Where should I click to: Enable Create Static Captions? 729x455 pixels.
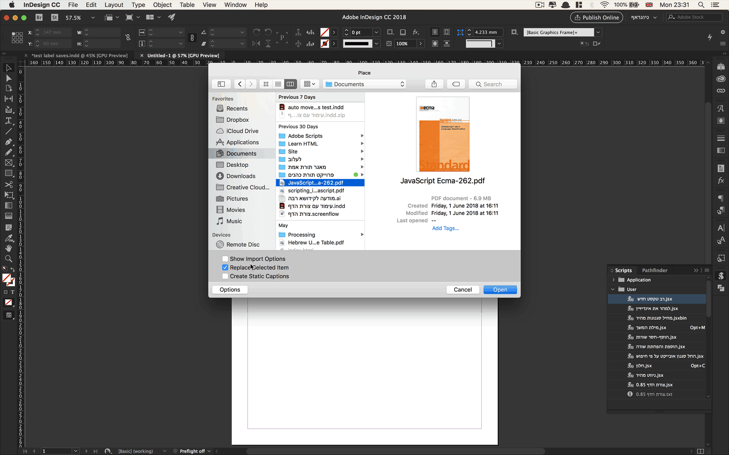225,276
